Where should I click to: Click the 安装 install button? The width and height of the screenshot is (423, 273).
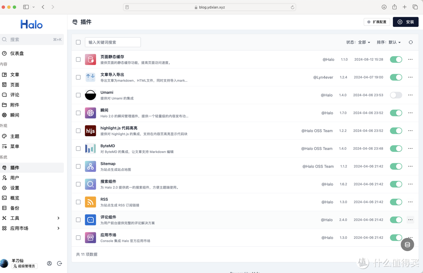tap(405, 22)
